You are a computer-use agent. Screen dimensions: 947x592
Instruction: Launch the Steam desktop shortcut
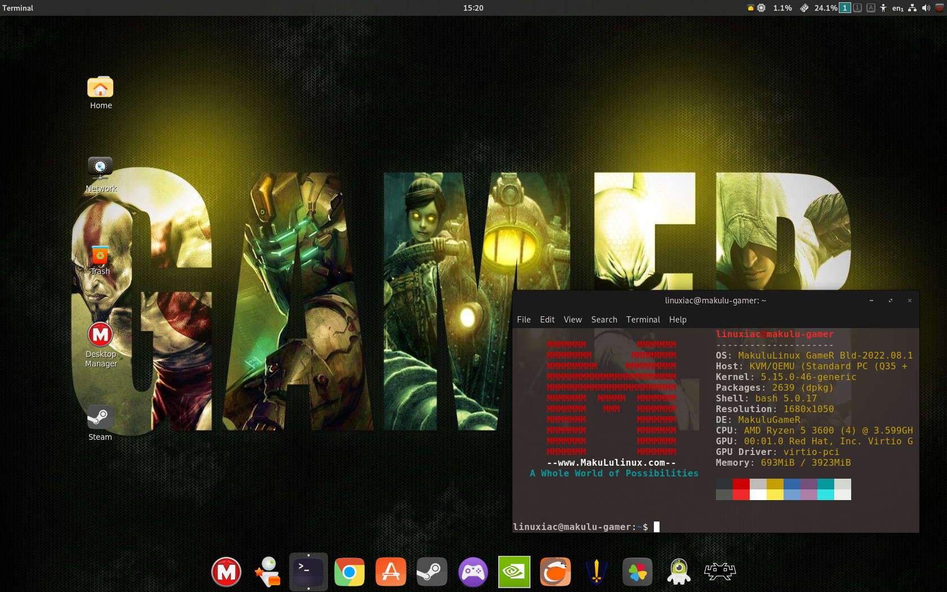coord(100,423)
